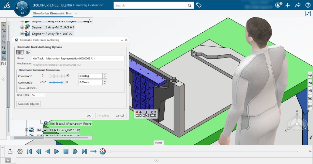Open Player settings gear icon
The image size is (313, 164).
pyautogui.click(x=20, y=151)
